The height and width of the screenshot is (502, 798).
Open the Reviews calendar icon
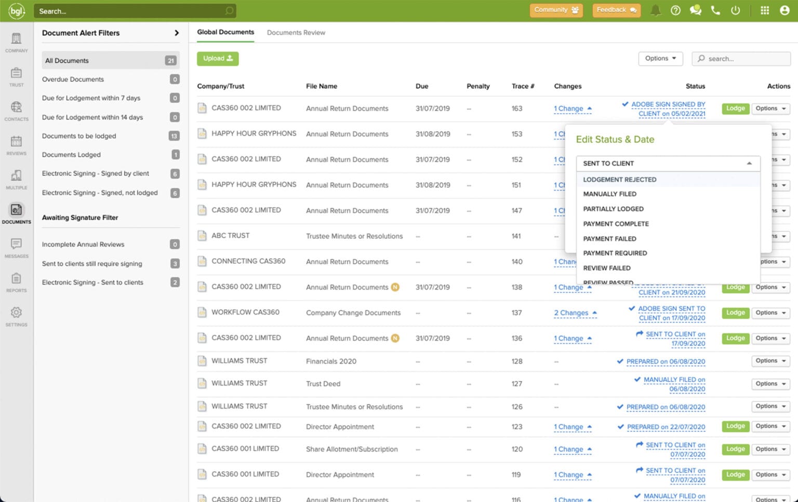click(x=16, y=145)
